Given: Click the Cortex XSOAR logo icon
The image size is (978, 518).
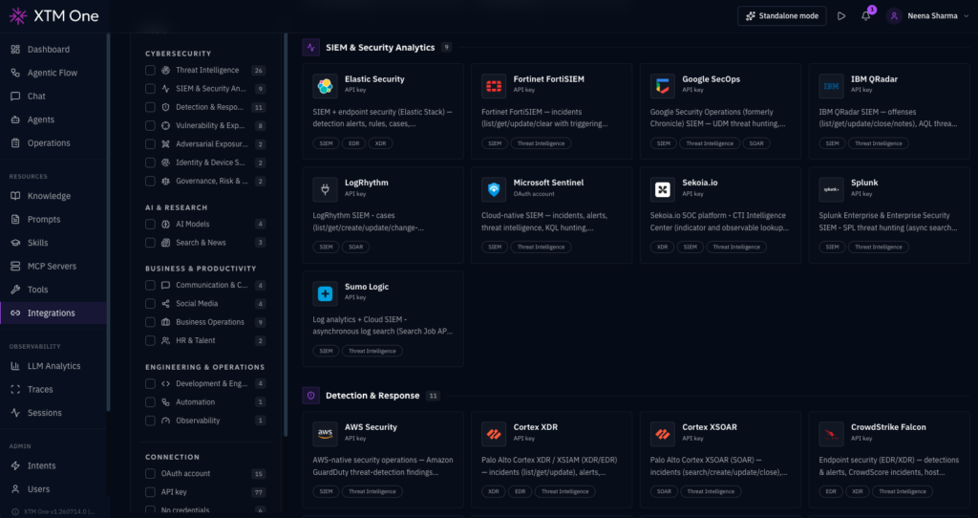Looking at the screenshot, I should [663, 434].
